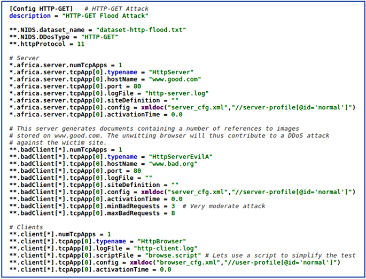This screenshot has height=279, width=366.
Task: Select the "HttpServerEvilA" typename value
Action: (x=181, y=157)
